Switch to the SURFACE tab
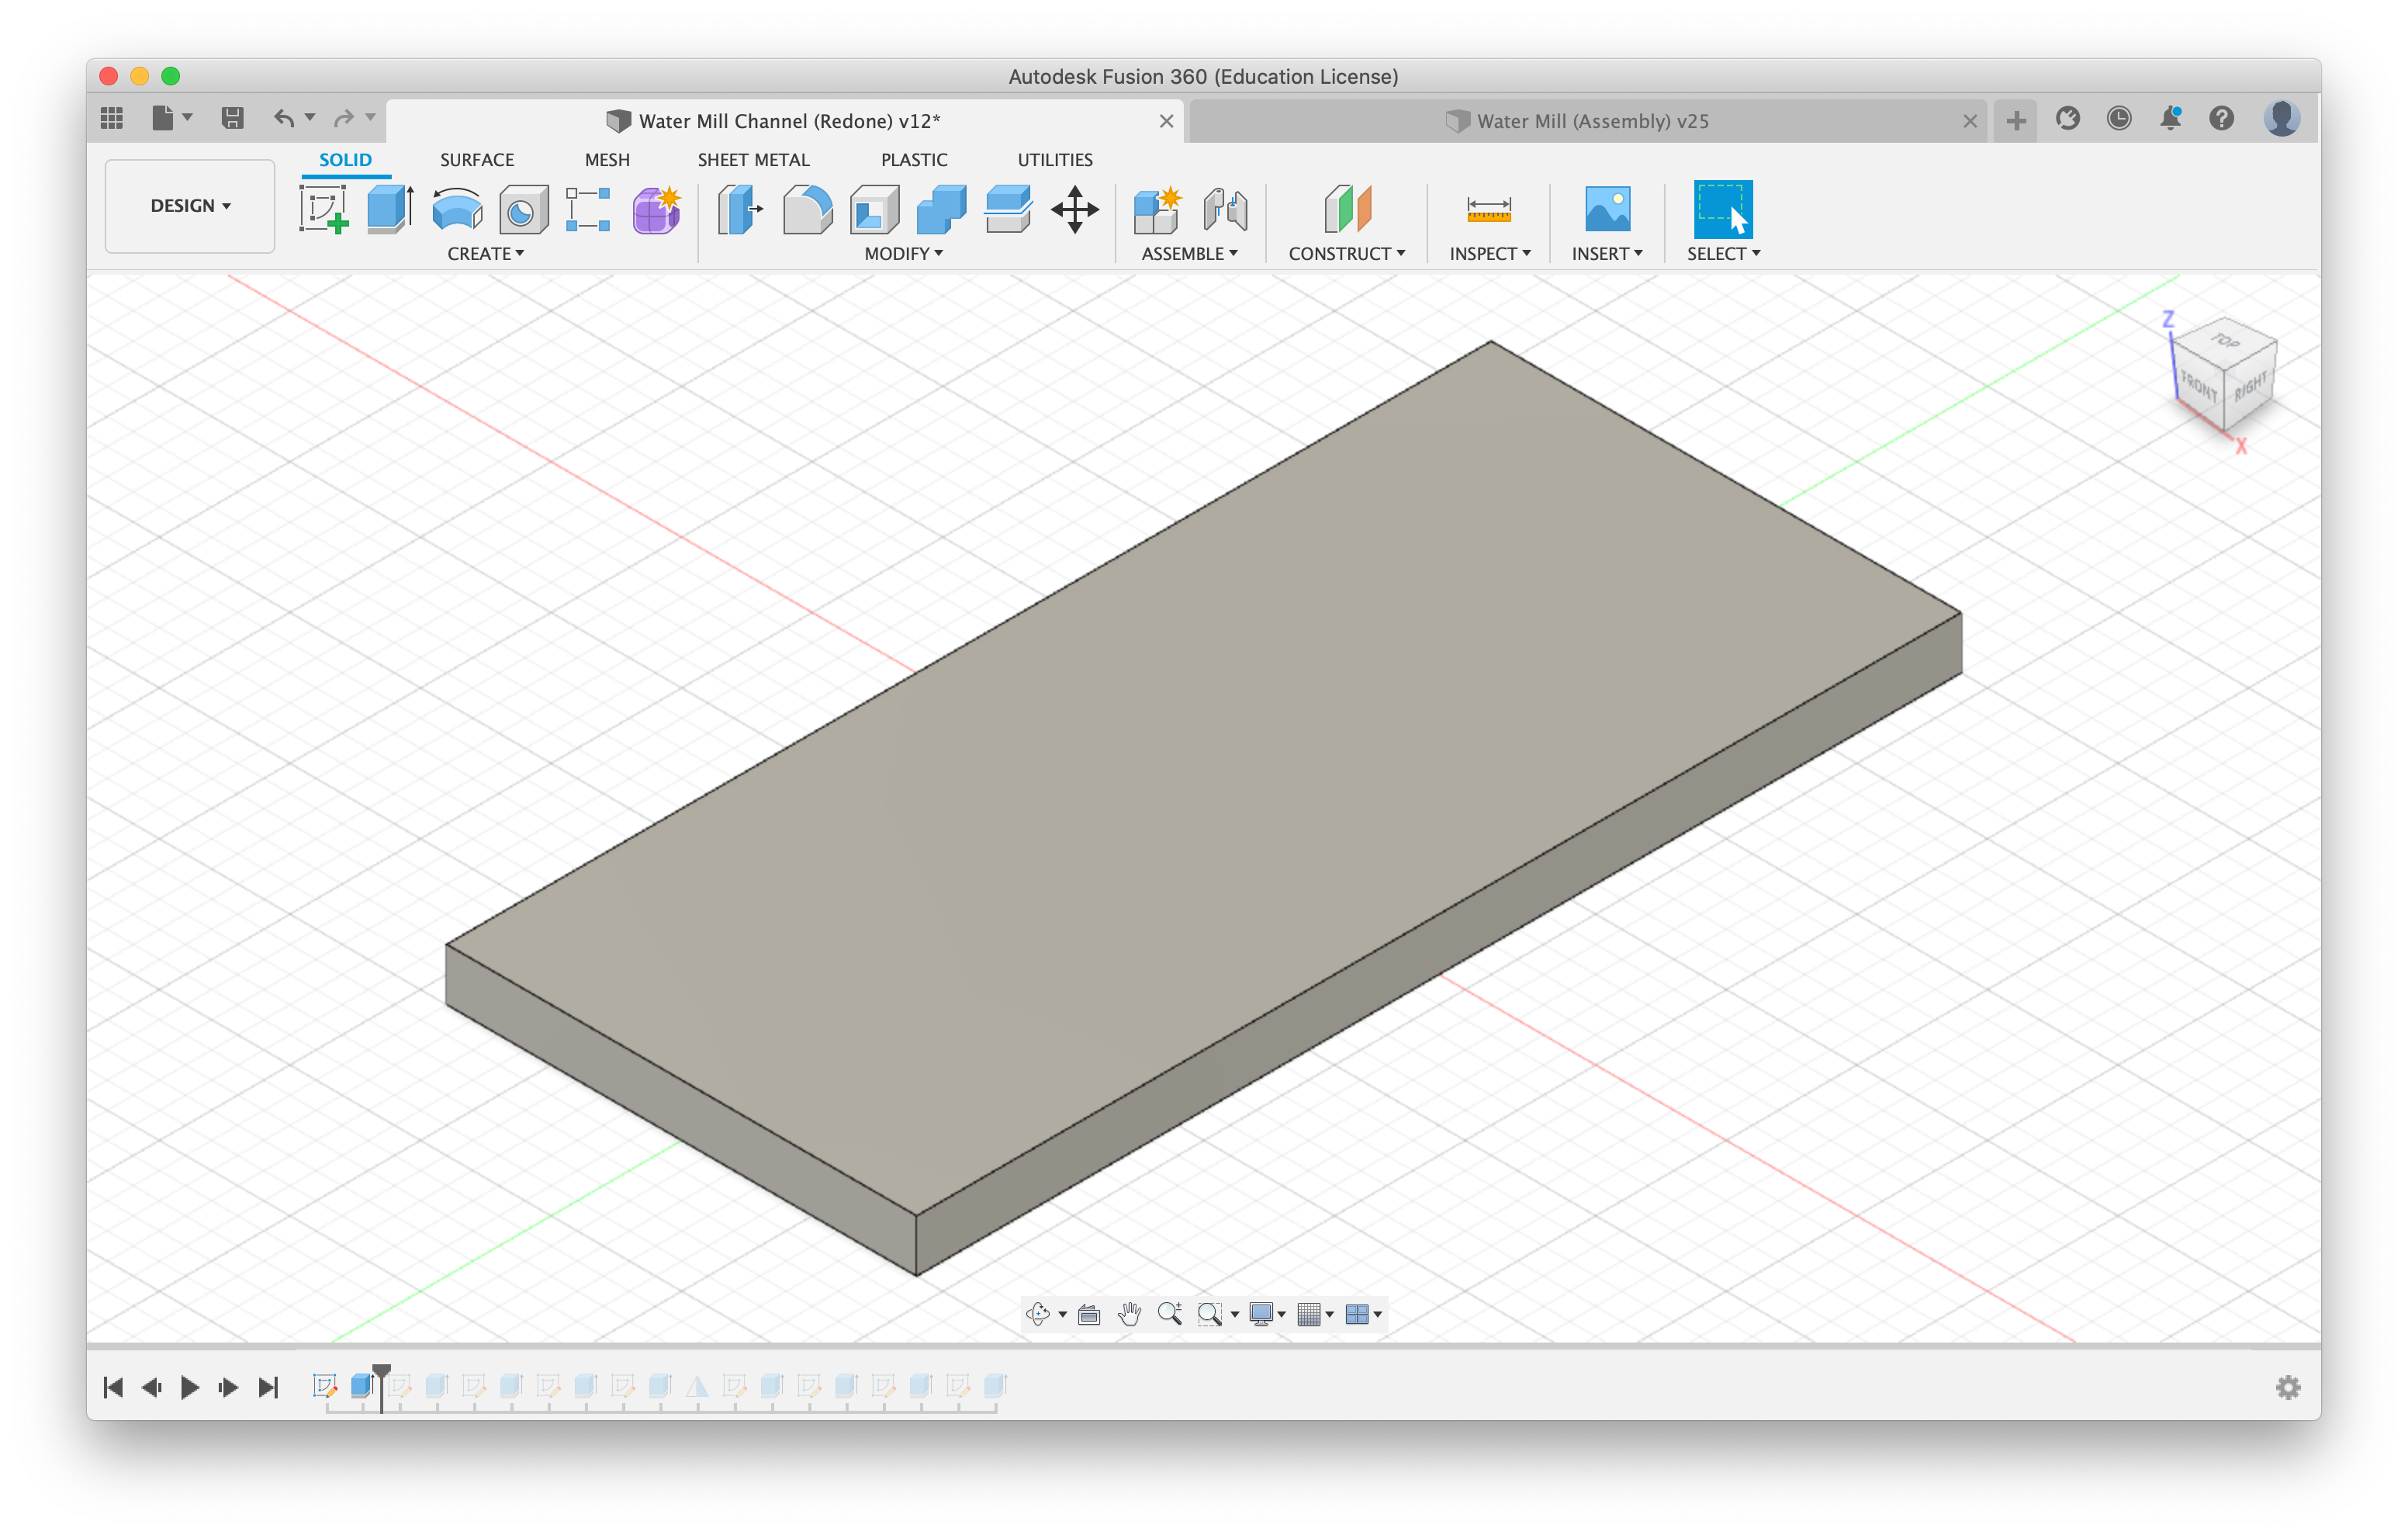Image resolution: width=2408 pixels, height=1535 pixels. pos(476,160)
